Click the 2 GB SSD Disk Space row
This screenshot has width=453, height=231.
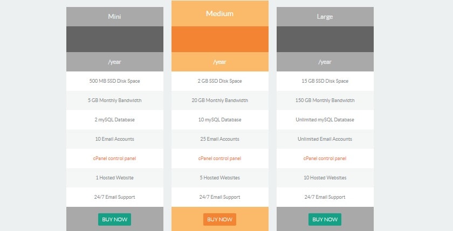[220, 81]
